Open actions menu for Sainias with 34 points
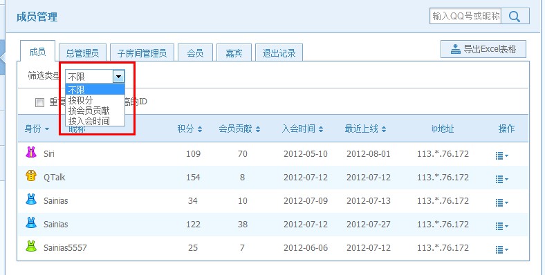 [x=502, y=202]
